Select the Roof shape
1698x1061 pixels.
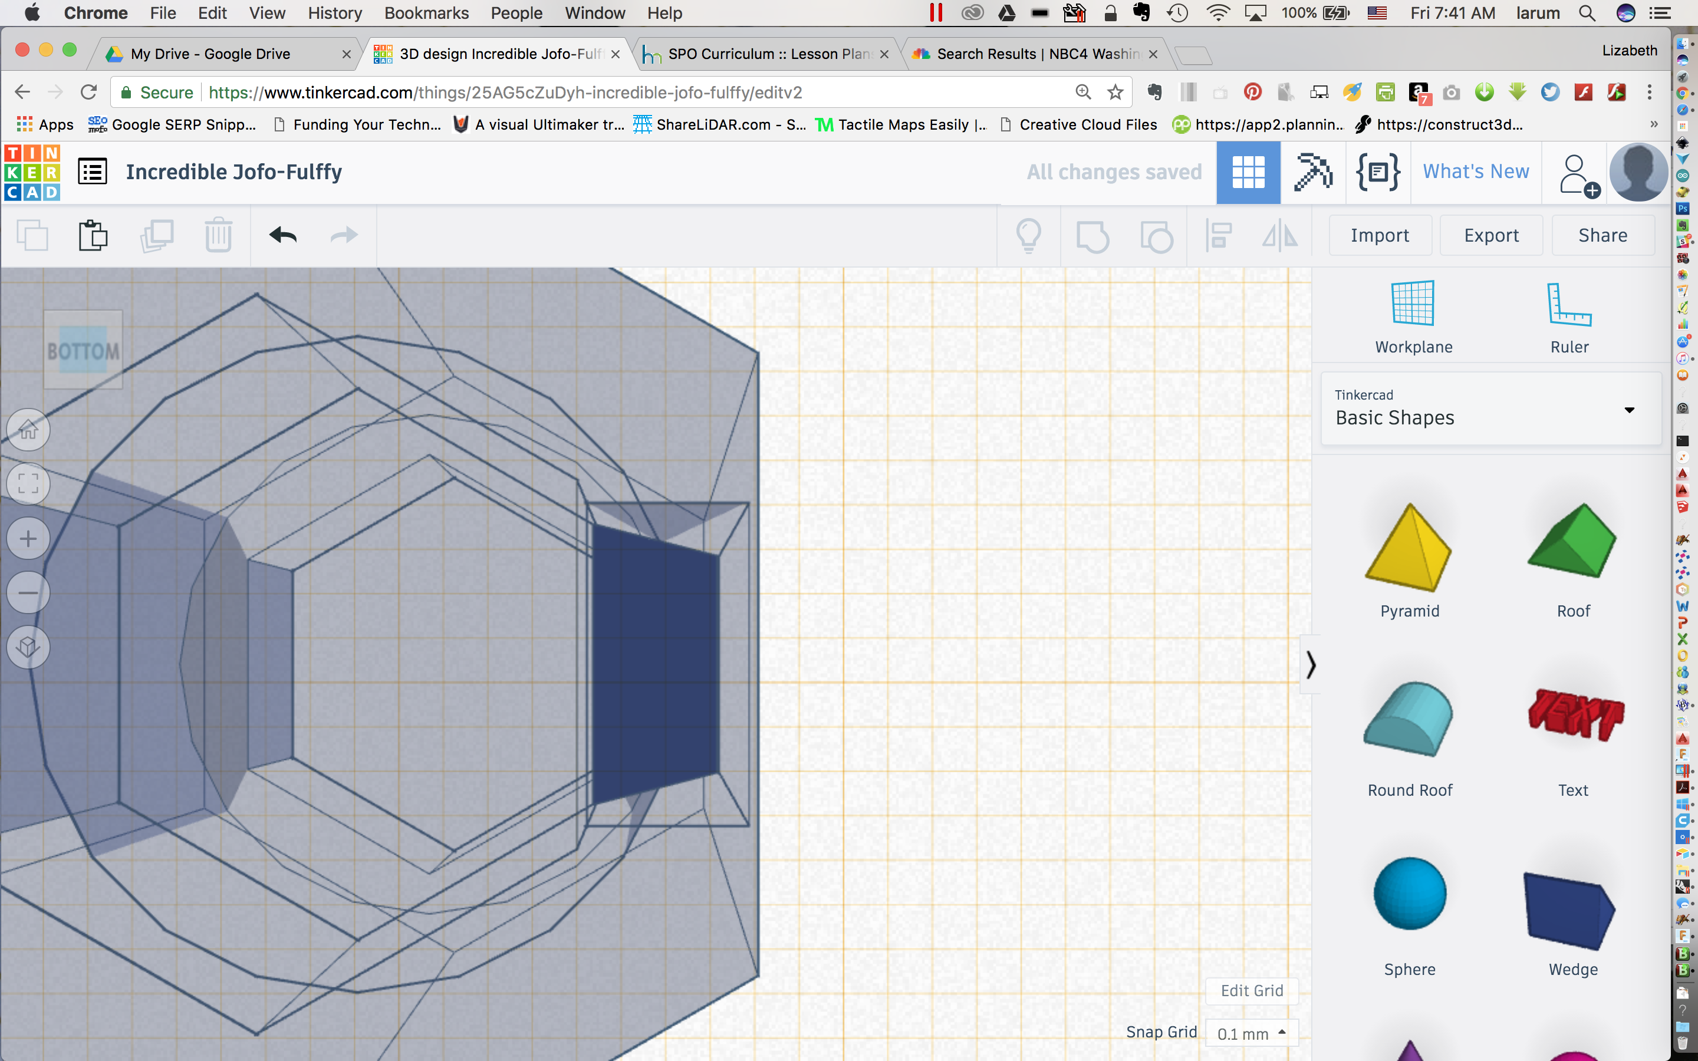(1572, 560)
